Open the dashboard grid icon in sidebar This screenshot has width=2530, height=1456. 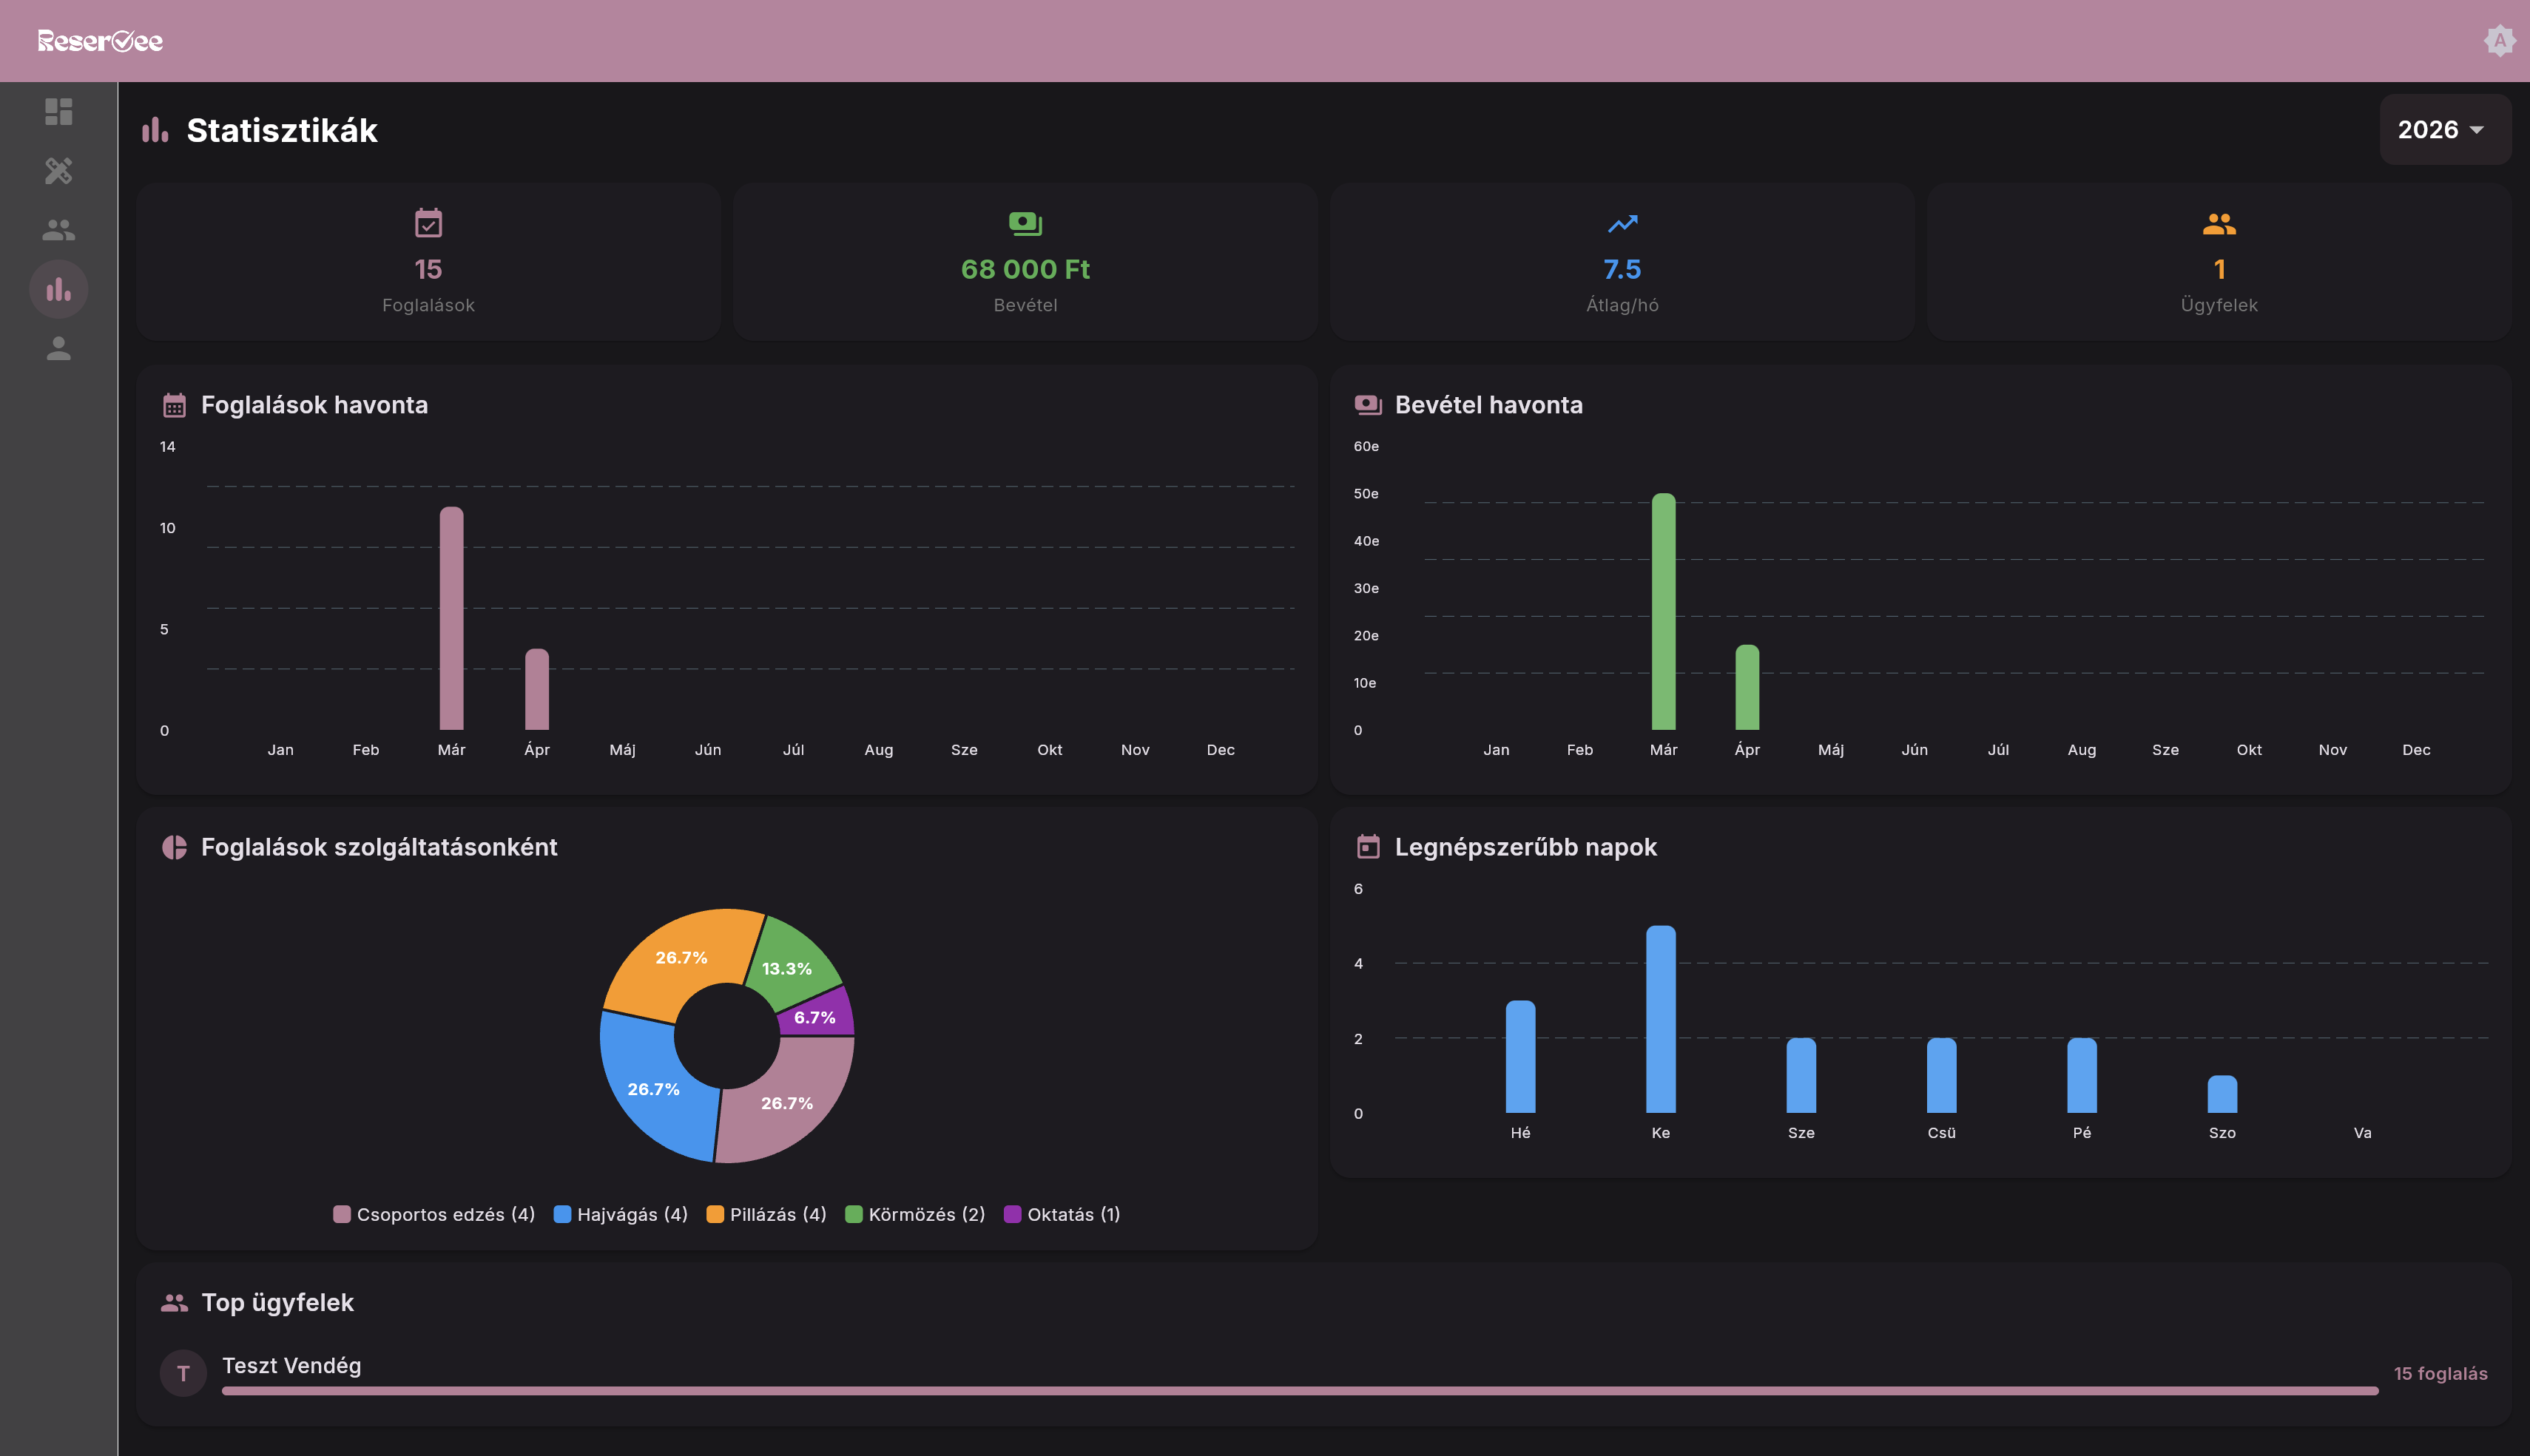58,111
